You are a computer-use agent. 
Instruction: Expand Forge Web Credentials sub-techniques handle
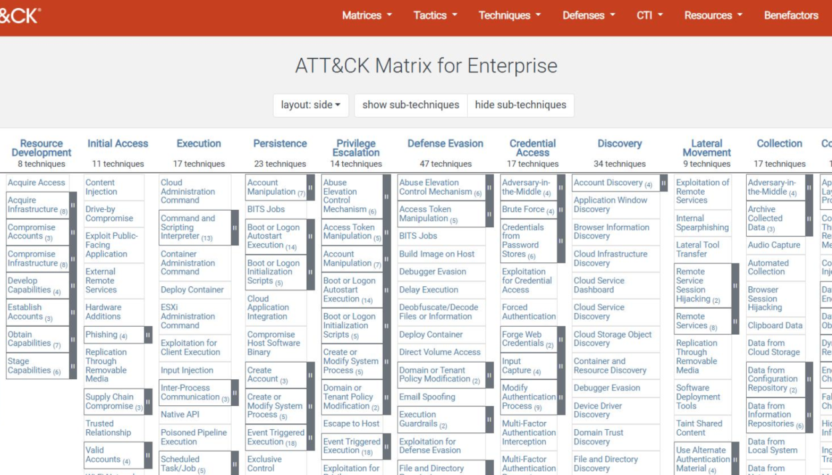click(x=561, y=339)
